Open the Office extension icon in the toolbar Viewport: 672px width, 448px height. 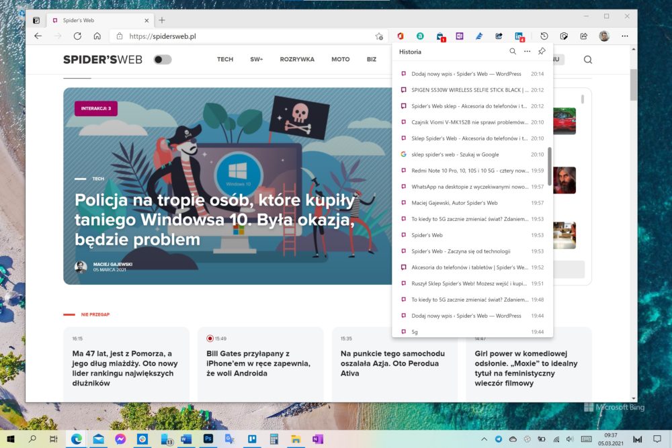(401, 36)
